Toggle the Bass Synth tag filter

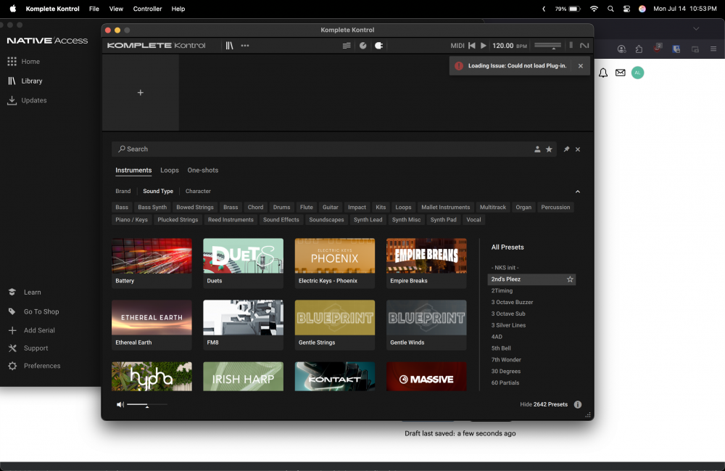coord(152,208)
